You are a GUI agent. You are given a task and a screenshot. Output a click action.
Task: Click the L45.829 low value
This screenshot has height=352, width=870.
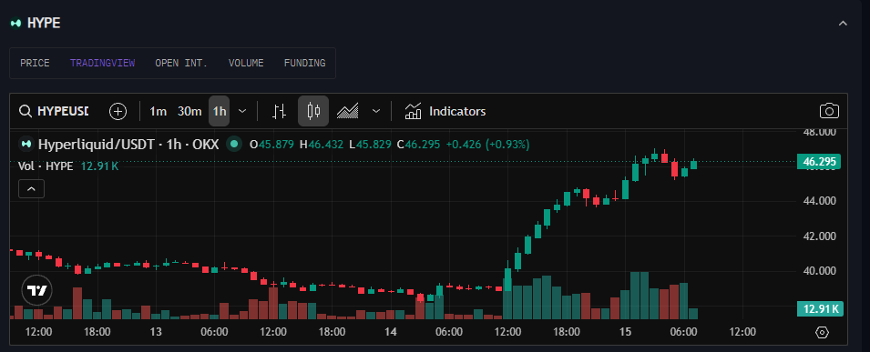pyautogui.click(x=370, y=145)
